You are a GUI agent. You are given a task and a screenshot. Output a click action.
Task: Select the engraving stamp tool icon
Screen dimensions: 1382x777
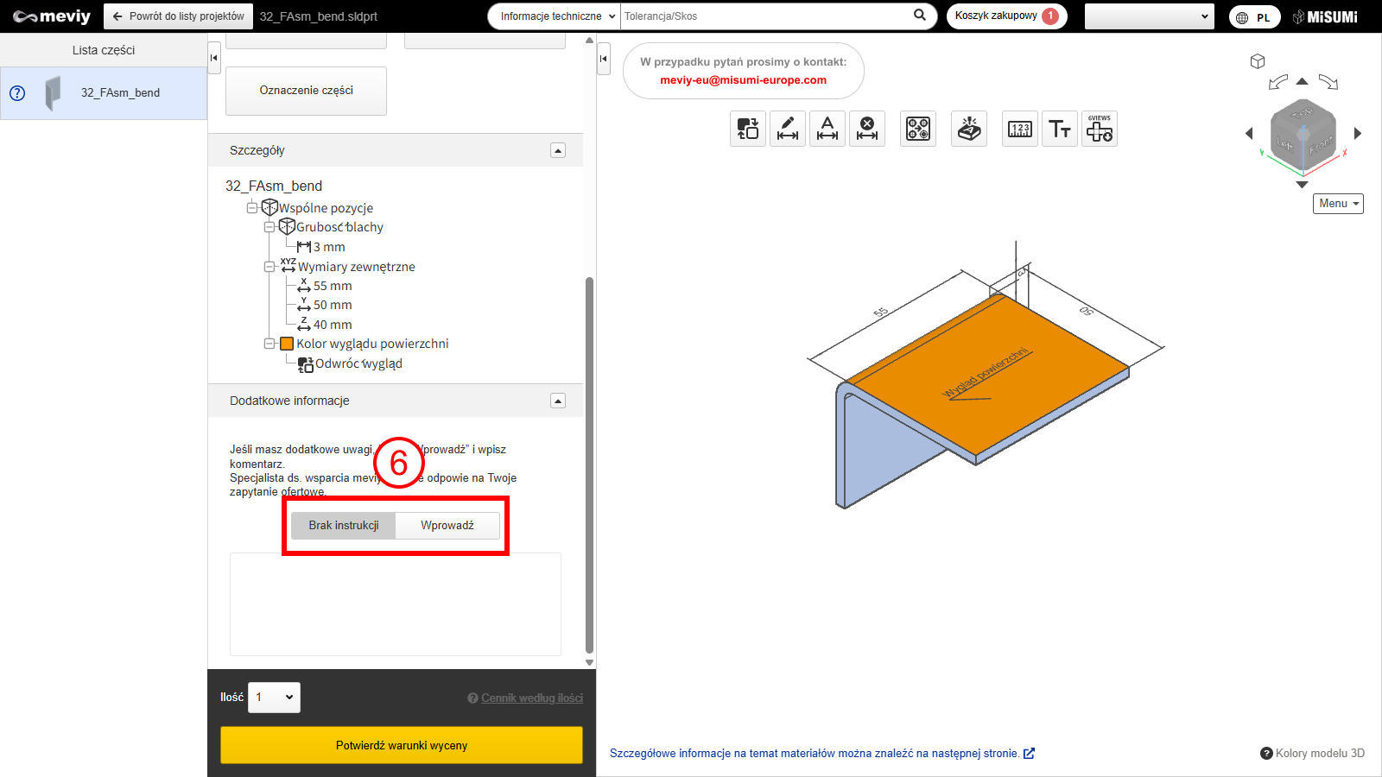click(x=969, y=129)
